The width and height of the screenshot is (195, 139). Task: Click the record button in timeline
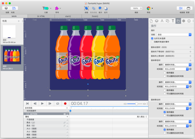pos(65,103)
